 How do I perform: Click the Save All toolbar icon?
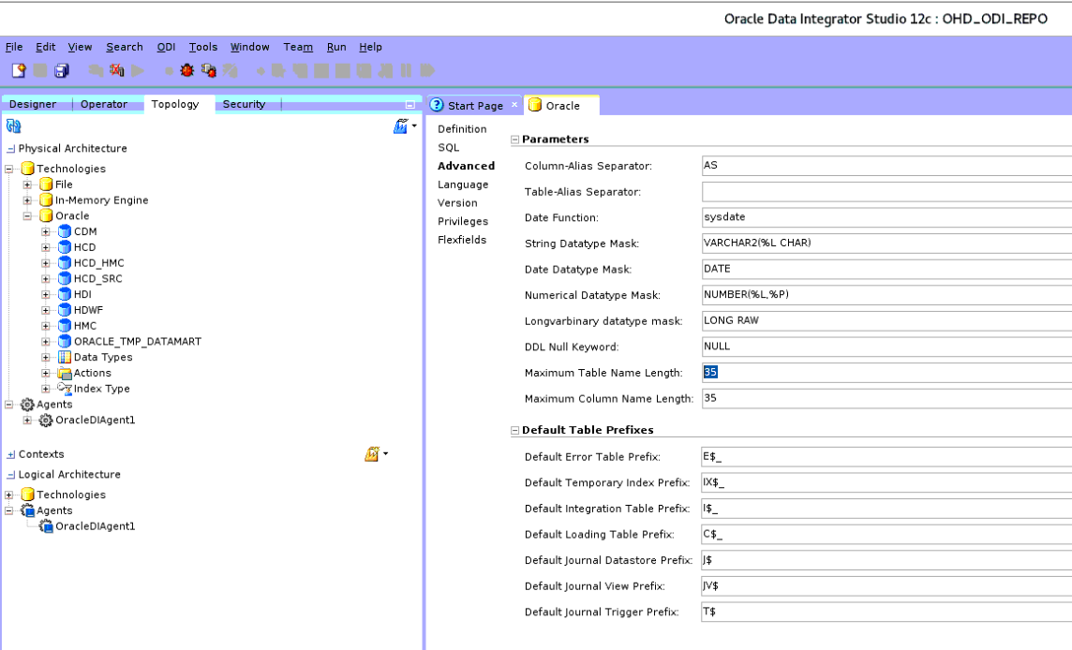pos(60,69)
